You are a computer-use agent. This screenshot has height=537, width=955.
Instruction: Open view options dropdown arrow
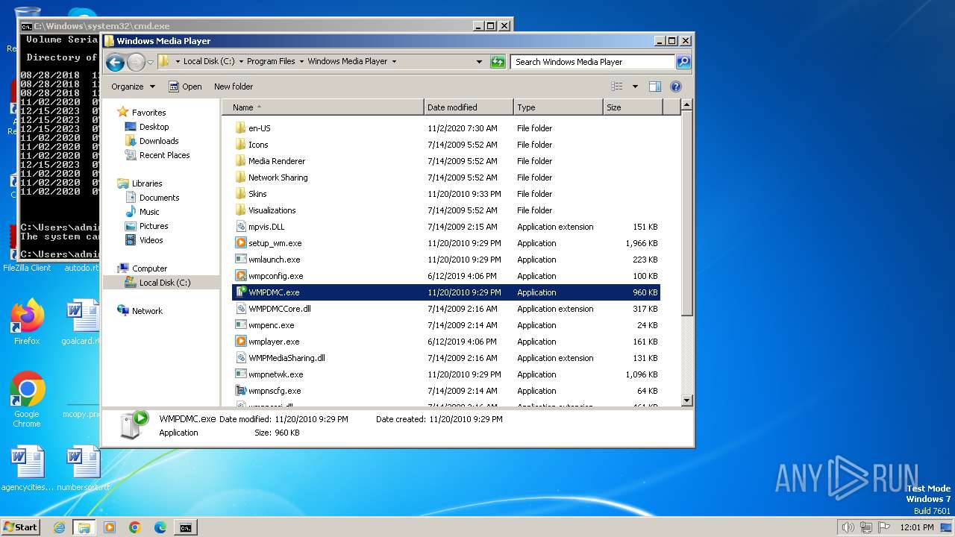coord(635,87)
